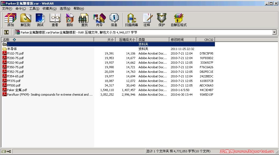Click the drive icon in status bar
This screenshot has width=279, height=155.
(4, 152)
